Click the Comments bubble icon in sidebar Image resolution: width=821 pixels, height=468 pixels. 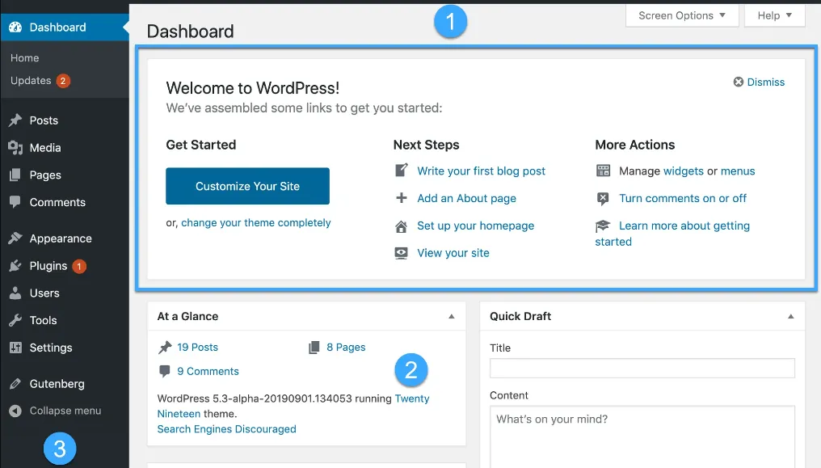tap(15, 202)
